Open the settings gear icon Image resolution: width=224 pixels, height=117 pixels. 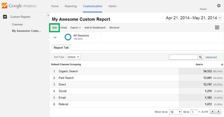pos(219,6)
